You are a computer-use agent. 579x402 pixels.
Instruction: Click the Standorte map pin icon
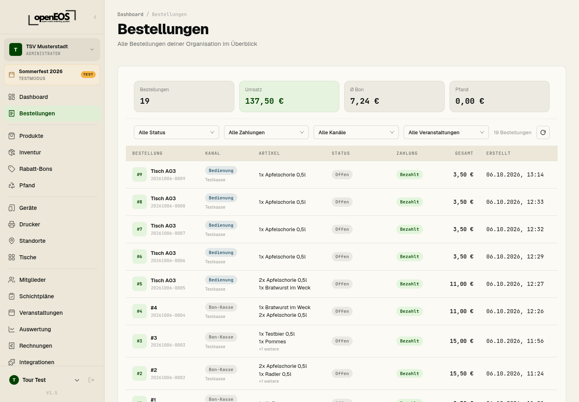[x=12, y=241]
